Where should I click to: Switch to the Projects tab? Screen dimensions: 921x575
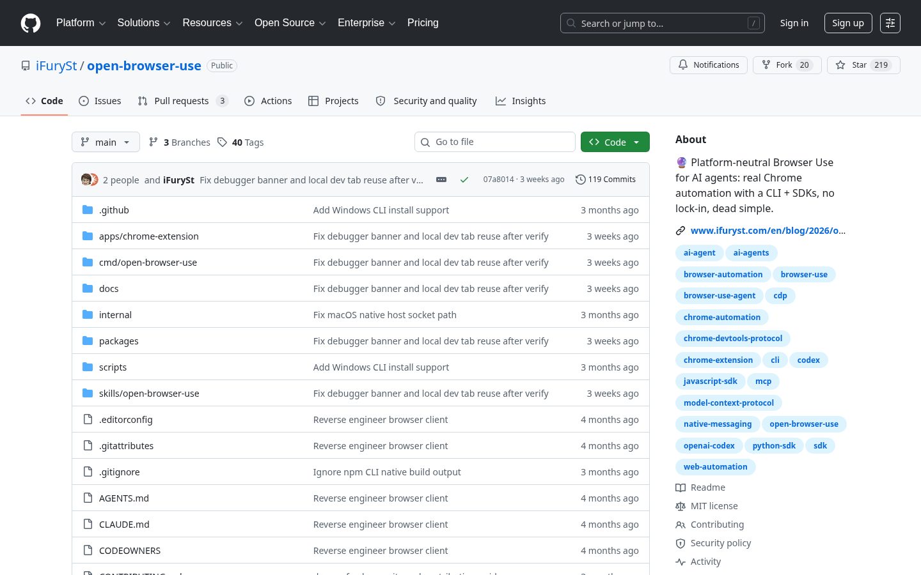333,101
